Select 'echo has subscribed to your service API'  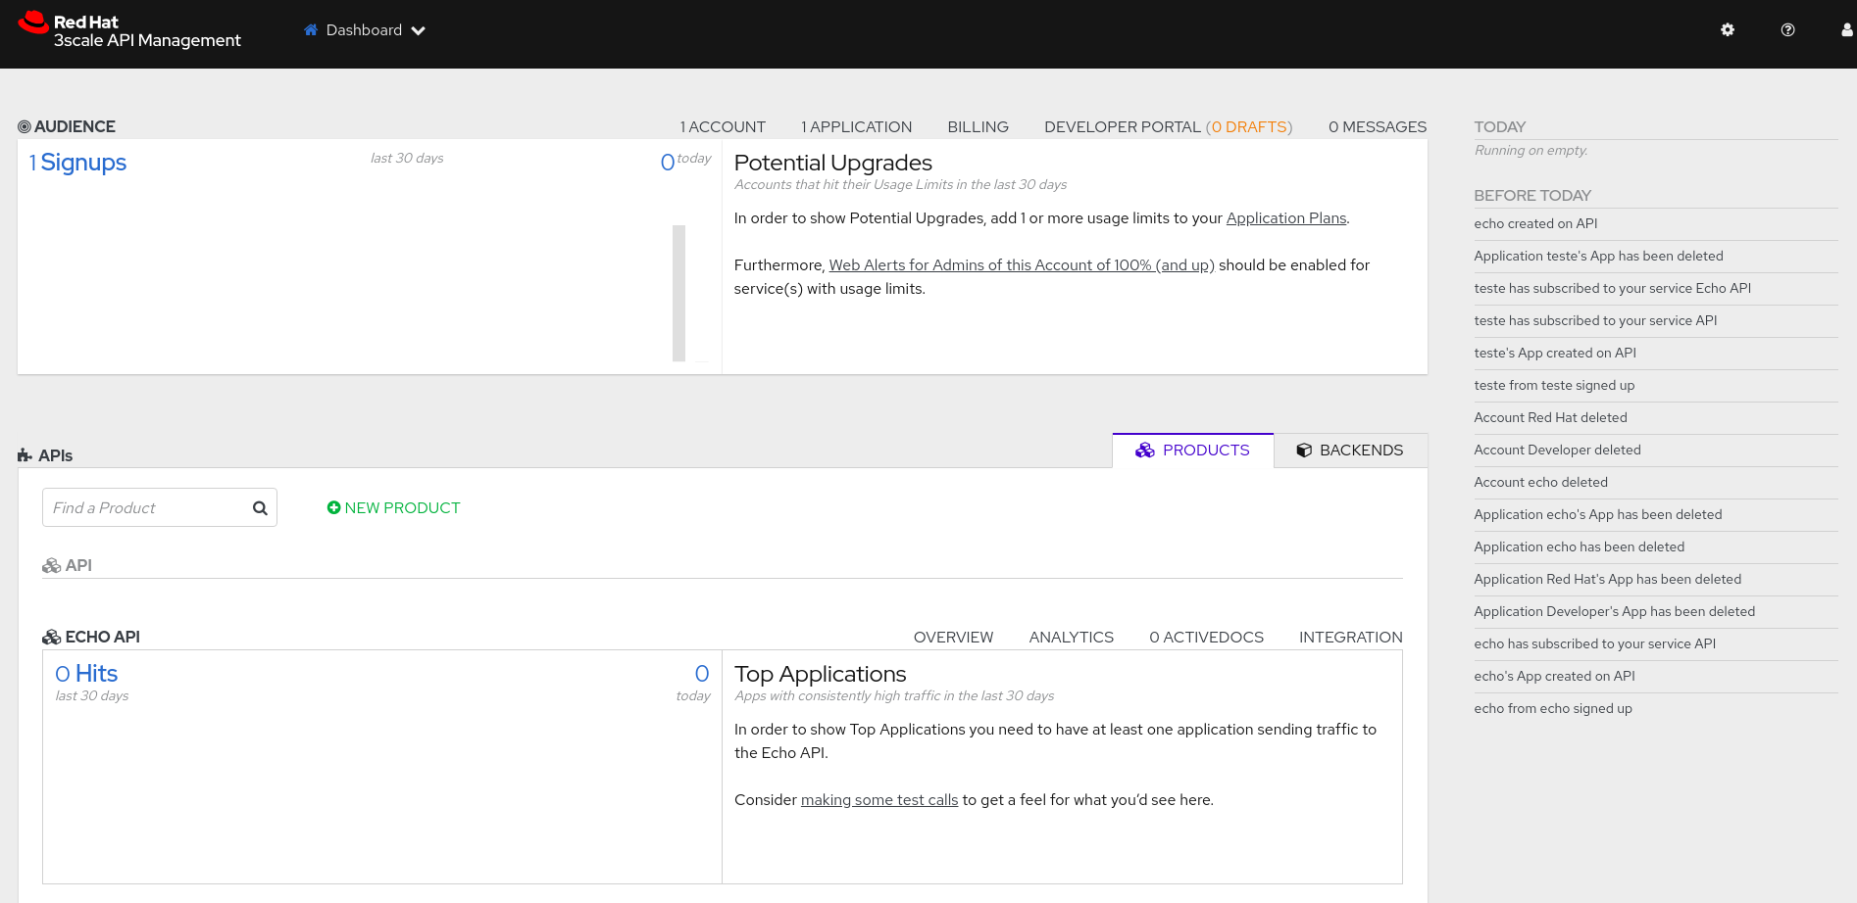pyautogui.click(x=1594, y=644)
